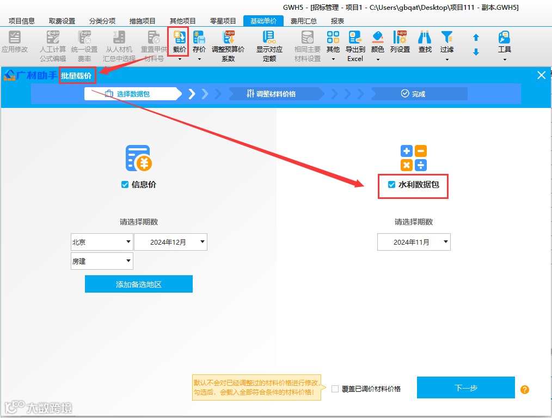The image size is (552, 418).
Task: Click 重置甲供材料号 icon
Action: click(x=154, y=37)
